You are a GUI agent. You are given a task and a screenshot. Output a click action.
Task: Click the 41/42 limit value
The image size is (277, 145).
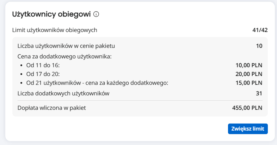(260, 30)
